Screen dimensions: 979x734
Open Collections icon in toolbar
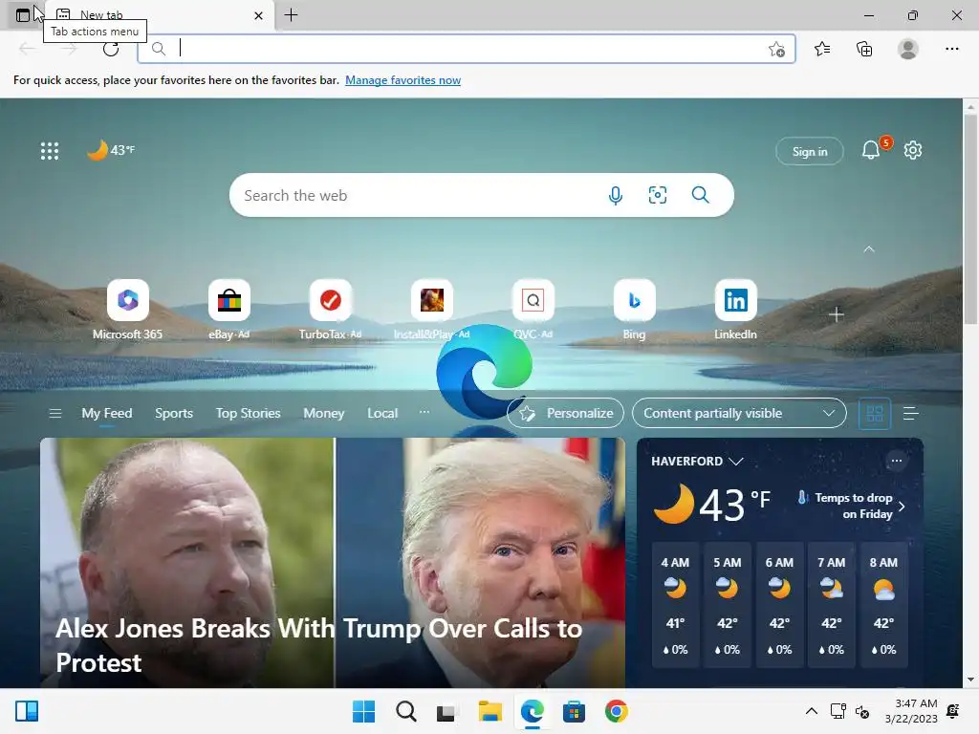coord(864,49)
